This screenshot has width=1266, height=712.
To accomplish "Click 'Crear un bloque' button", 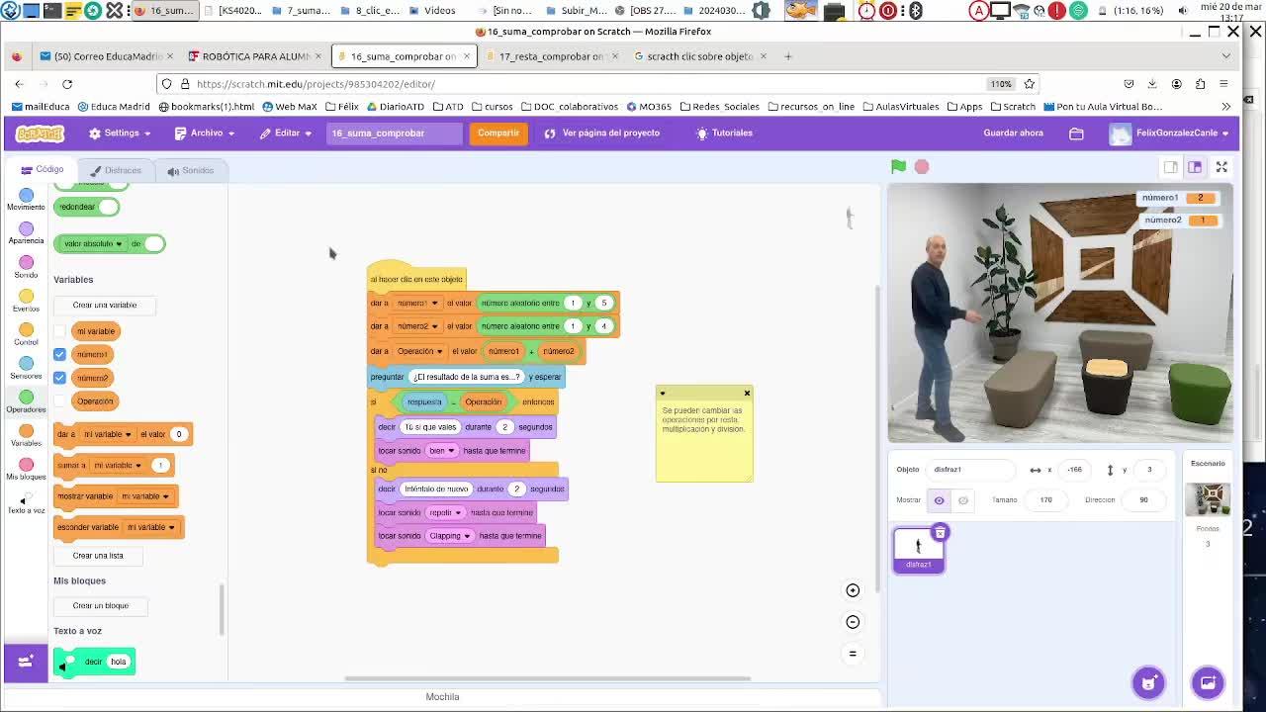I will (100, 606).
